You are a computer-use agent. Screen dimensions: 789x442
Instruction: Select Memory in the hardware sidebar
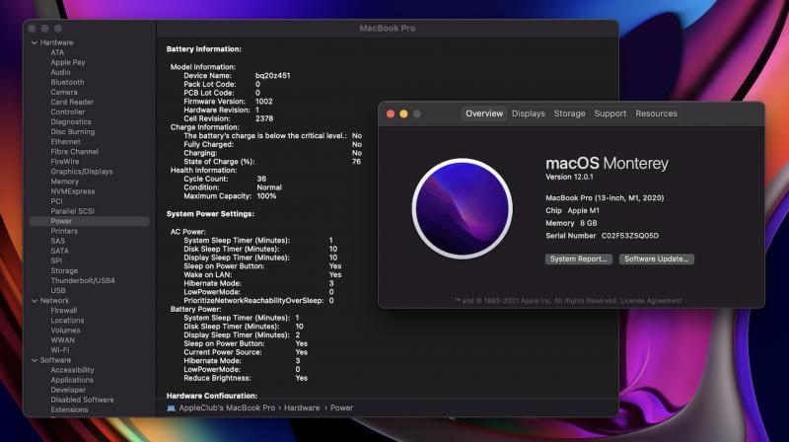click(x=64, y=182)
